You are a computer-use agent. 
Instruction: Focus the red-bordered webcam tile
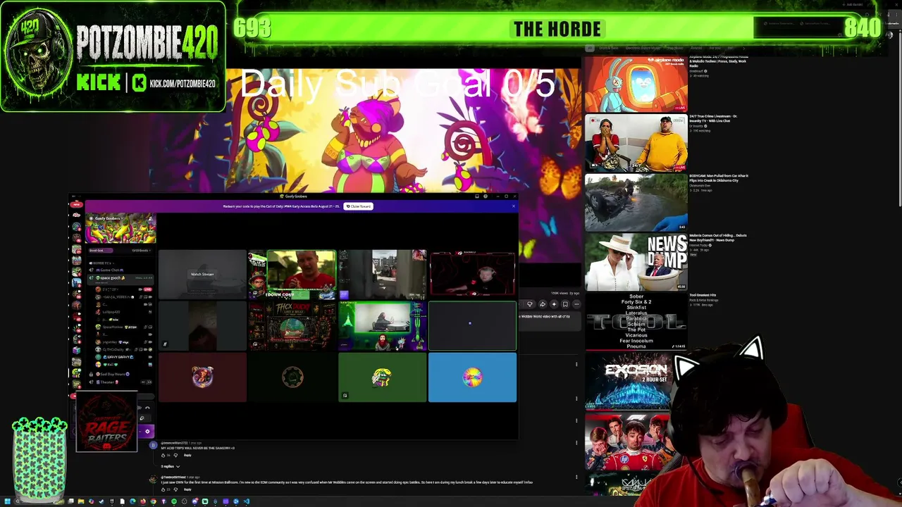pyautogui.click(x=472, y=275)
